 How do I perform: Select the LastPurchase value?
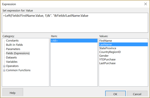click(123, 63)
